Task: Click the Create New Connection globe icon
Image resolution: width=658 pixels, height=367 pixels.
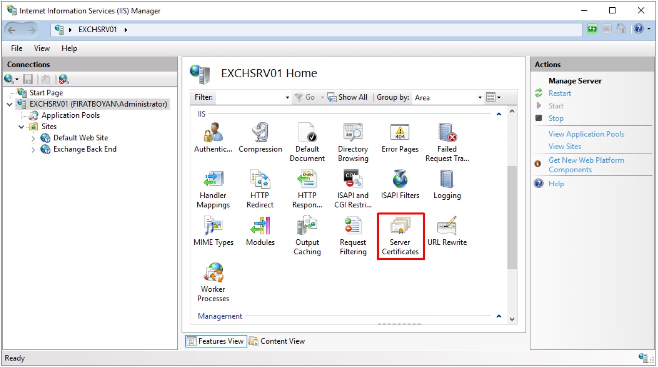Action: pyautogui.click(x=9, y=79)
